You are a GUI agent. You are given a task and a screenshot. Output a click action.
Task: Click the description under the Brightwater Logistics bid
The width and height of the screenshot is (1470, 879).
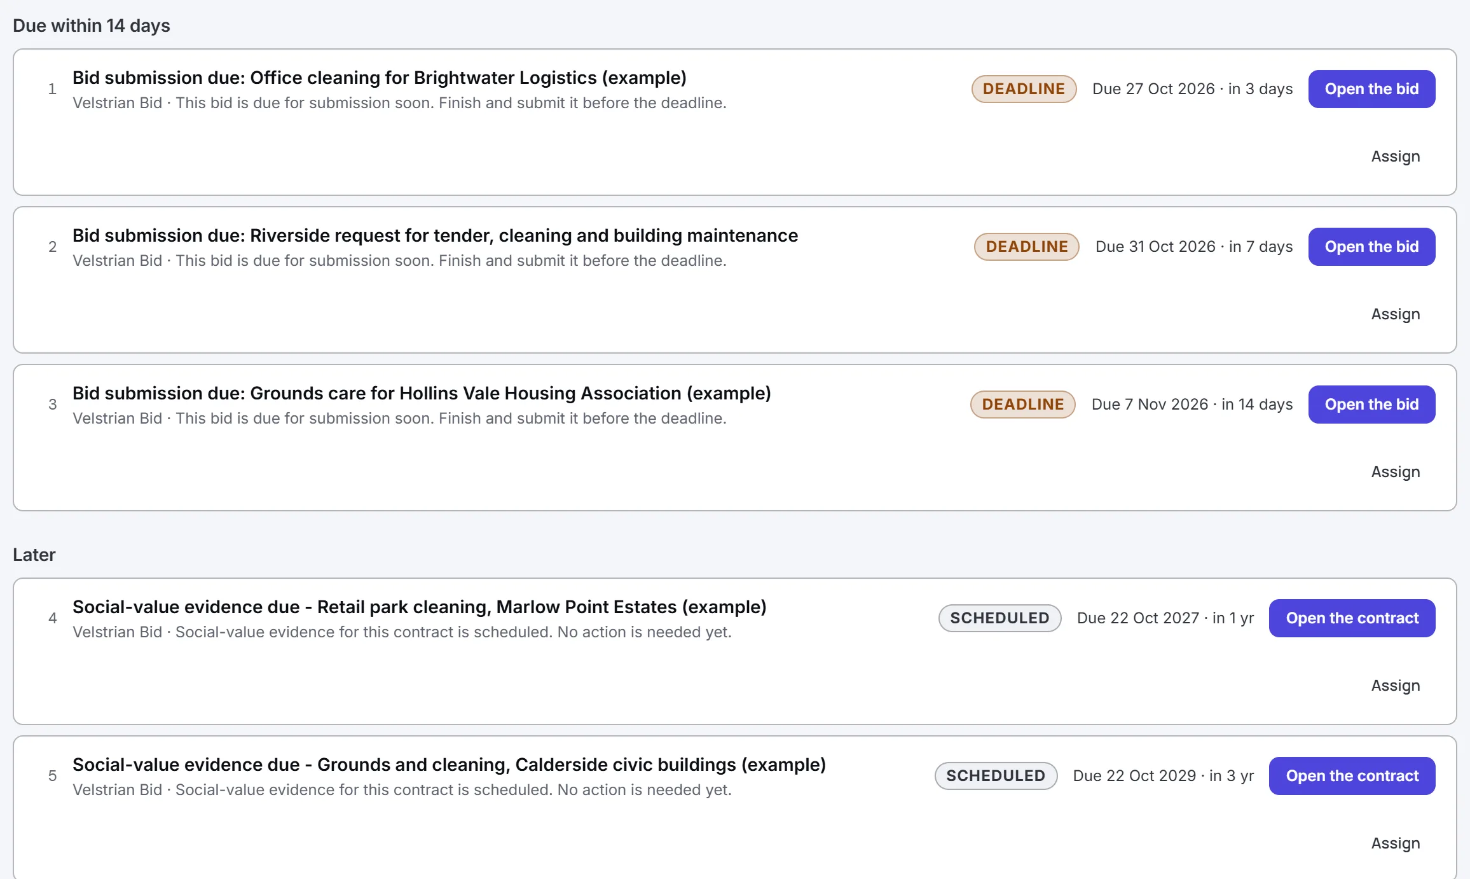tap(399, 103)
